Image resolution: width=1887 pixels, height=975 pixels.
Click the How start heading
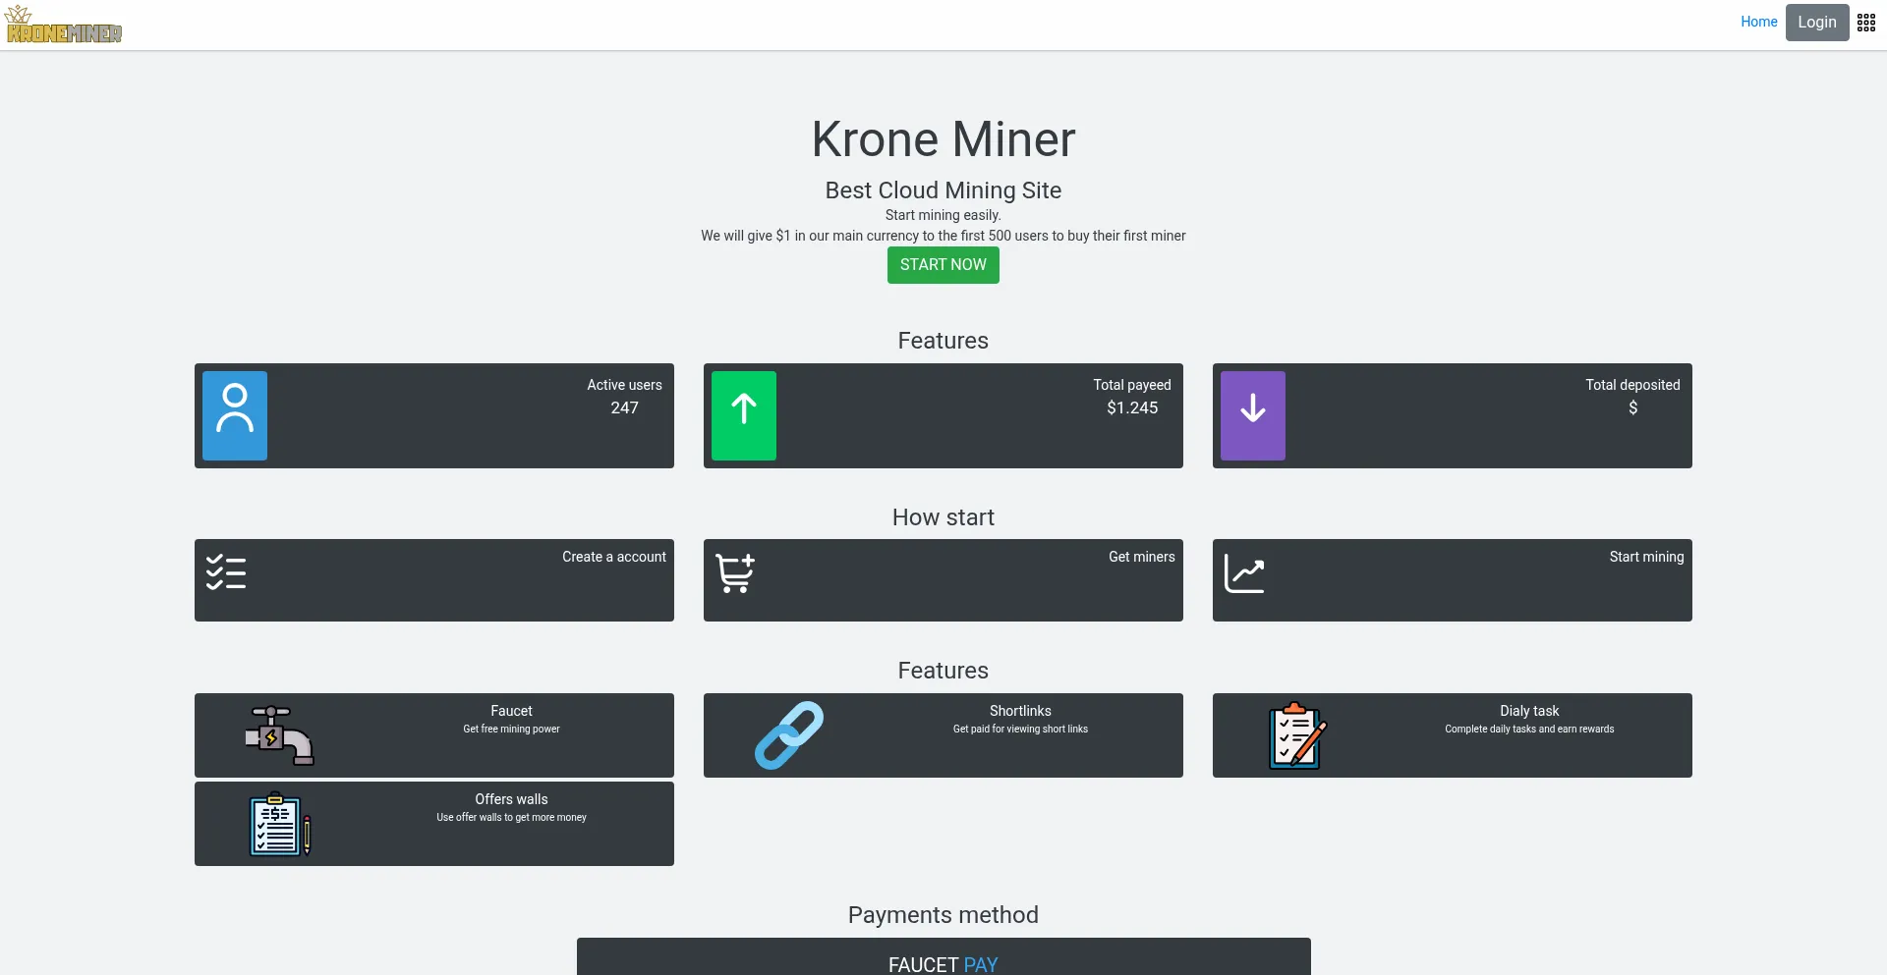[943, 517]
